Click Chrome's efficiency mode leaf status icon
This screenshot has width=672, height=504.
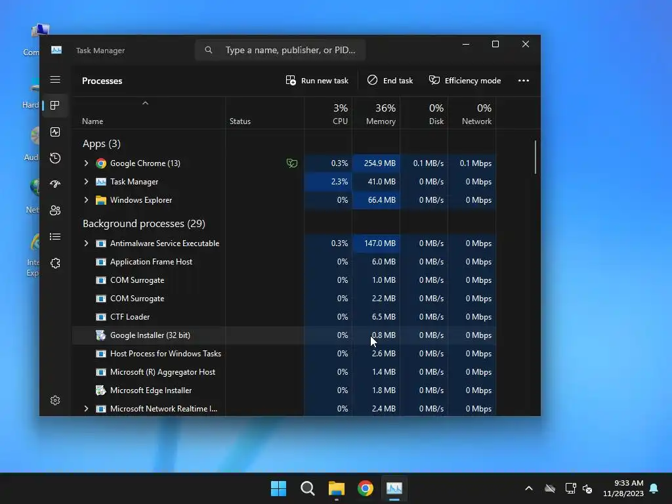[x=292, y=163]
